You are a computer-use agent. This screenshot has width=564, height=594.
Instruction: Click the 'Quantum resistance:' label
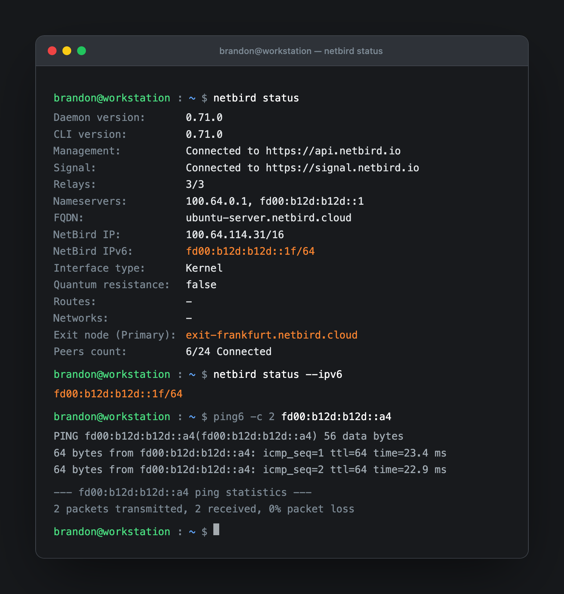pos(112,285)
